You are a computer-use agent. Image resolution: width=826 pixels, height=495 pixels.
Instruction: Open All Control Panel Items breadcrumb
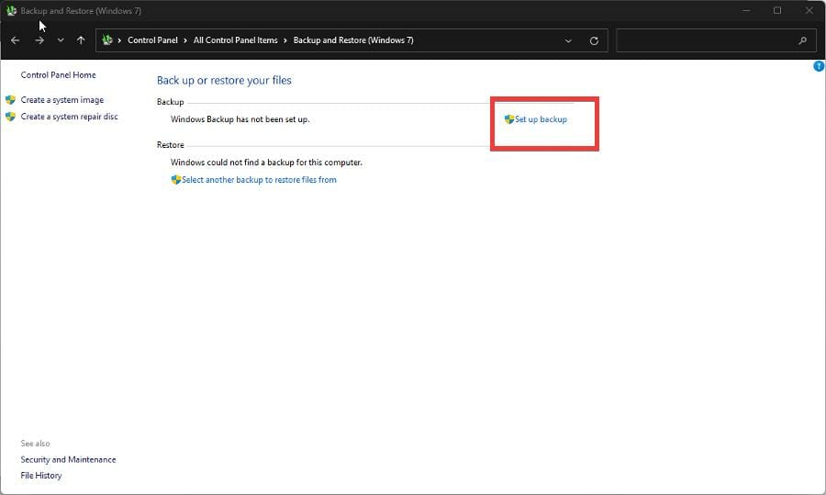tap(236, 40)
